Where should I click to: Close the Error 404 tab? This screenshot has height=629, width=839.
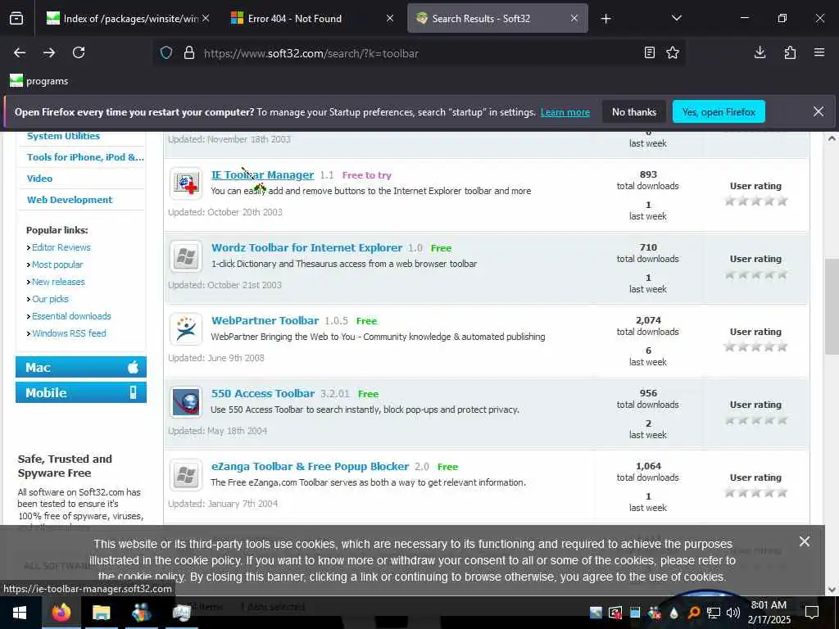click(390, 18)
